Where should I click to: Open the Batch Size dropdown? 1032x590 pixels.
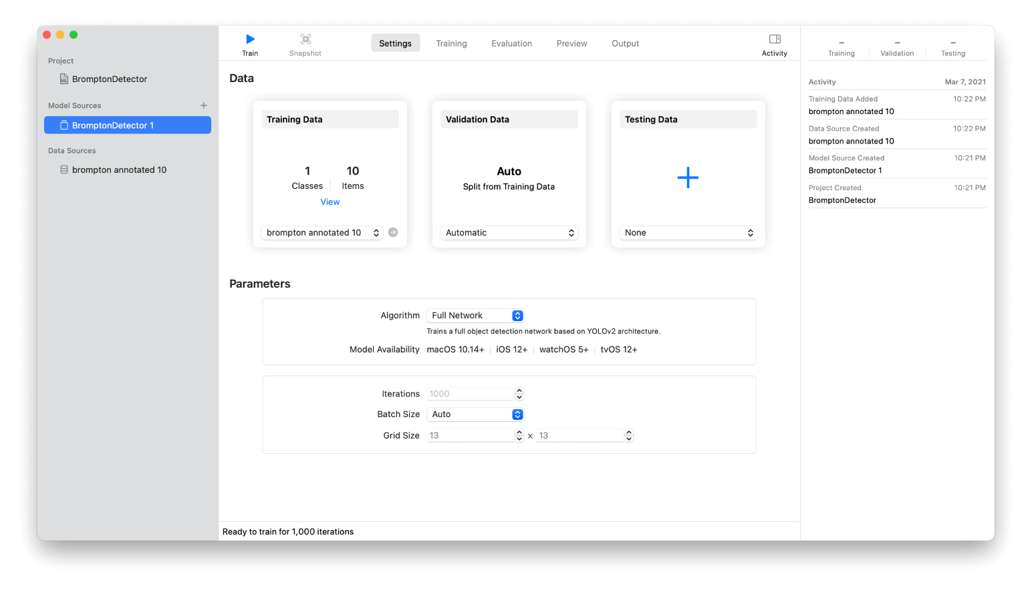point(475,414)
